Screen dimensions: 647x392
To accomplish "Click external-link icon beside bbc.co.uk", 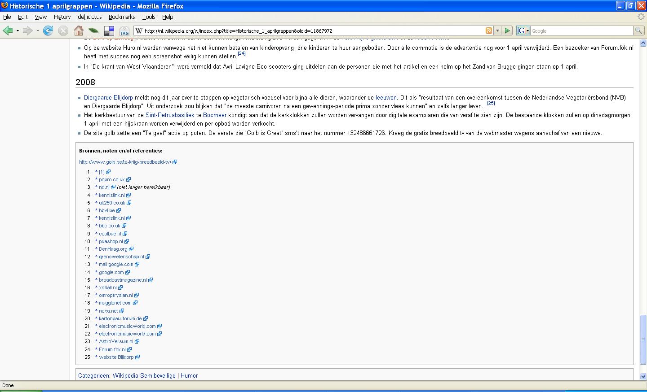I will 124,226.
